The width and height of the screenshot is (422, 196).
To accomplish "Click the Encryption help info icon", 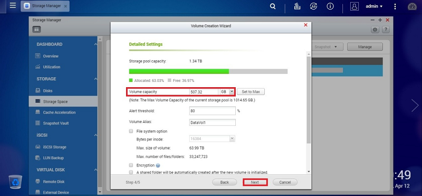I will [158, 165].
